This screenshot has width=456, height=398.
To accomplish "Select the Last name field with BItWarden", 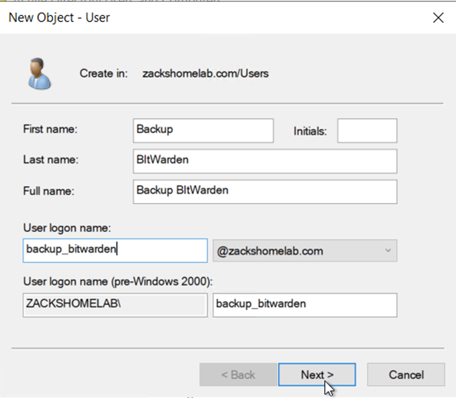I will 265,161.
